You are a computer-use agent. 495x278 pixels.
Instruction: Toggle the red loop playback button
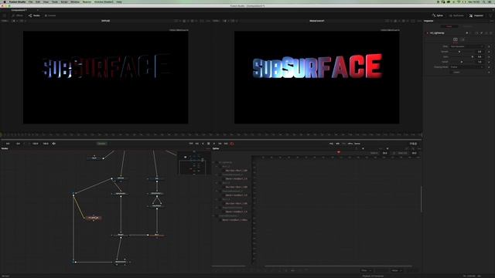coord(232,144)
